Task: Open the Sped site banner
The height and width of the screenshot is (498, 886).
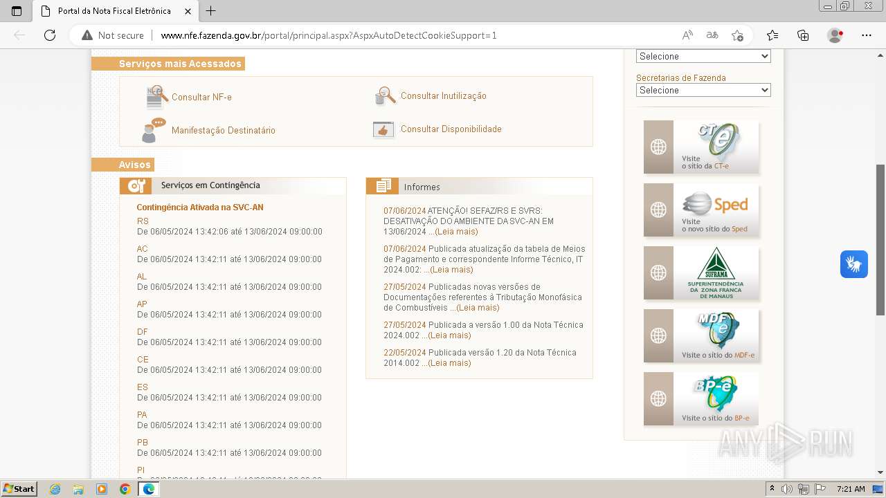Action: click(701, 210)
